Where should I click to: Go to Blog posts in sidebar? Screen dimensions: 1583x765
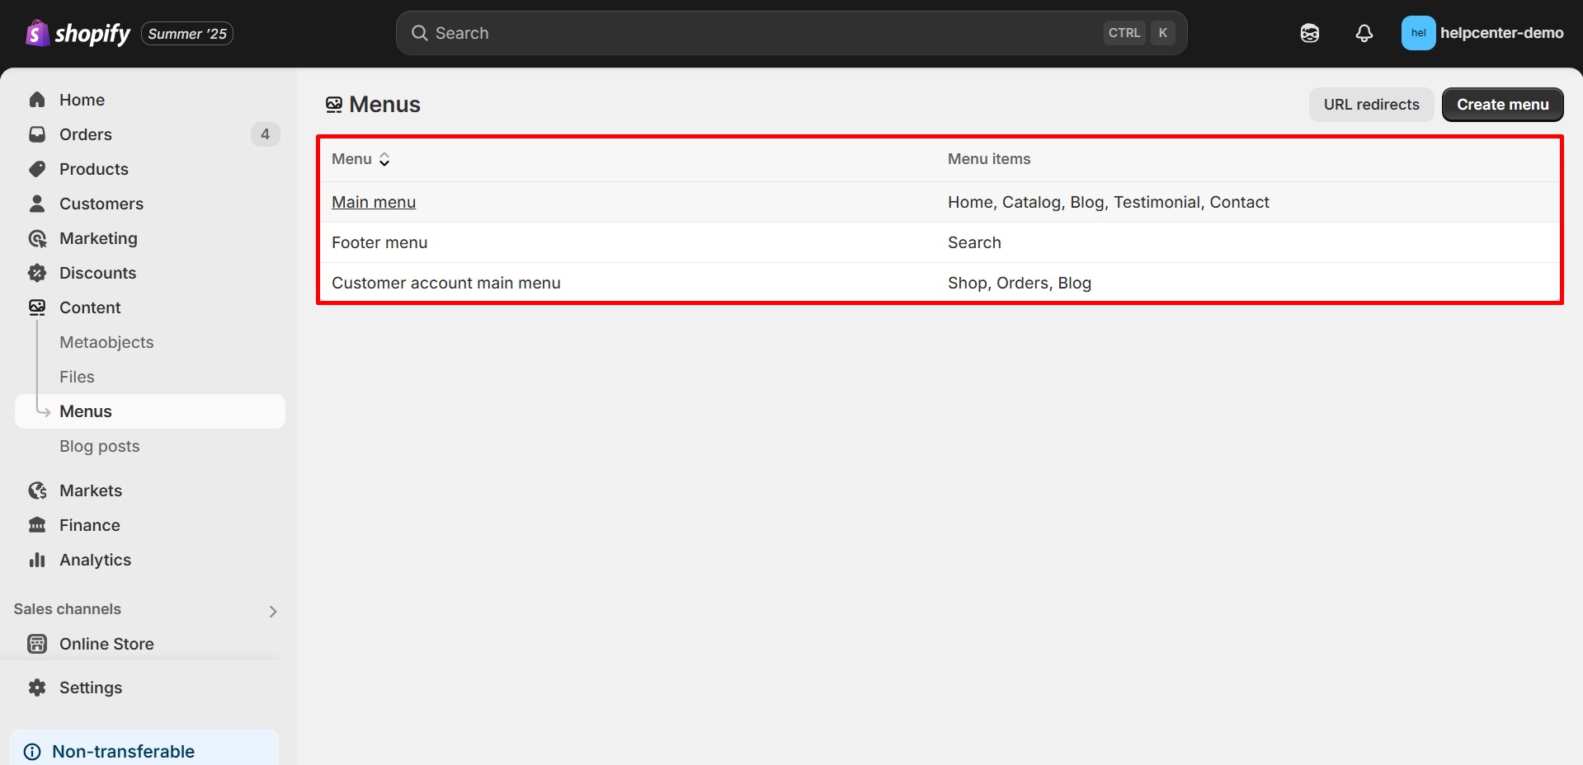click(x=99, y=446)
